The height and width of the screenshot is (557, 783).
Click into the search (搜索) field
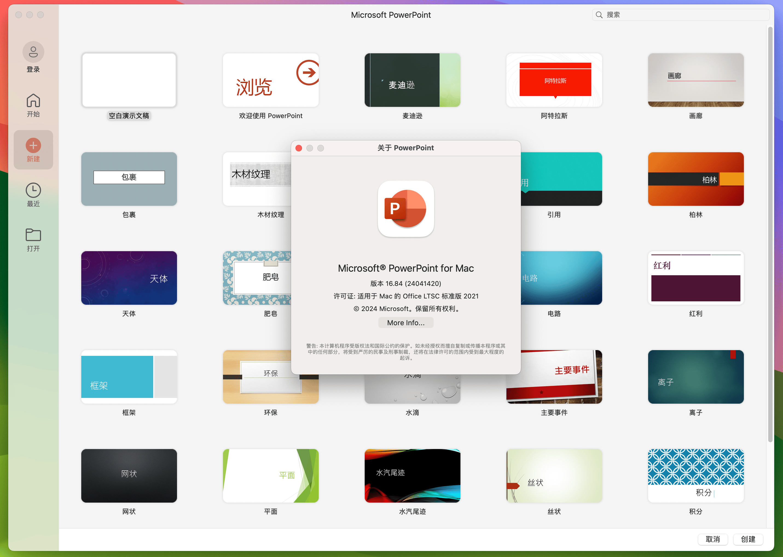pos(680,15)
